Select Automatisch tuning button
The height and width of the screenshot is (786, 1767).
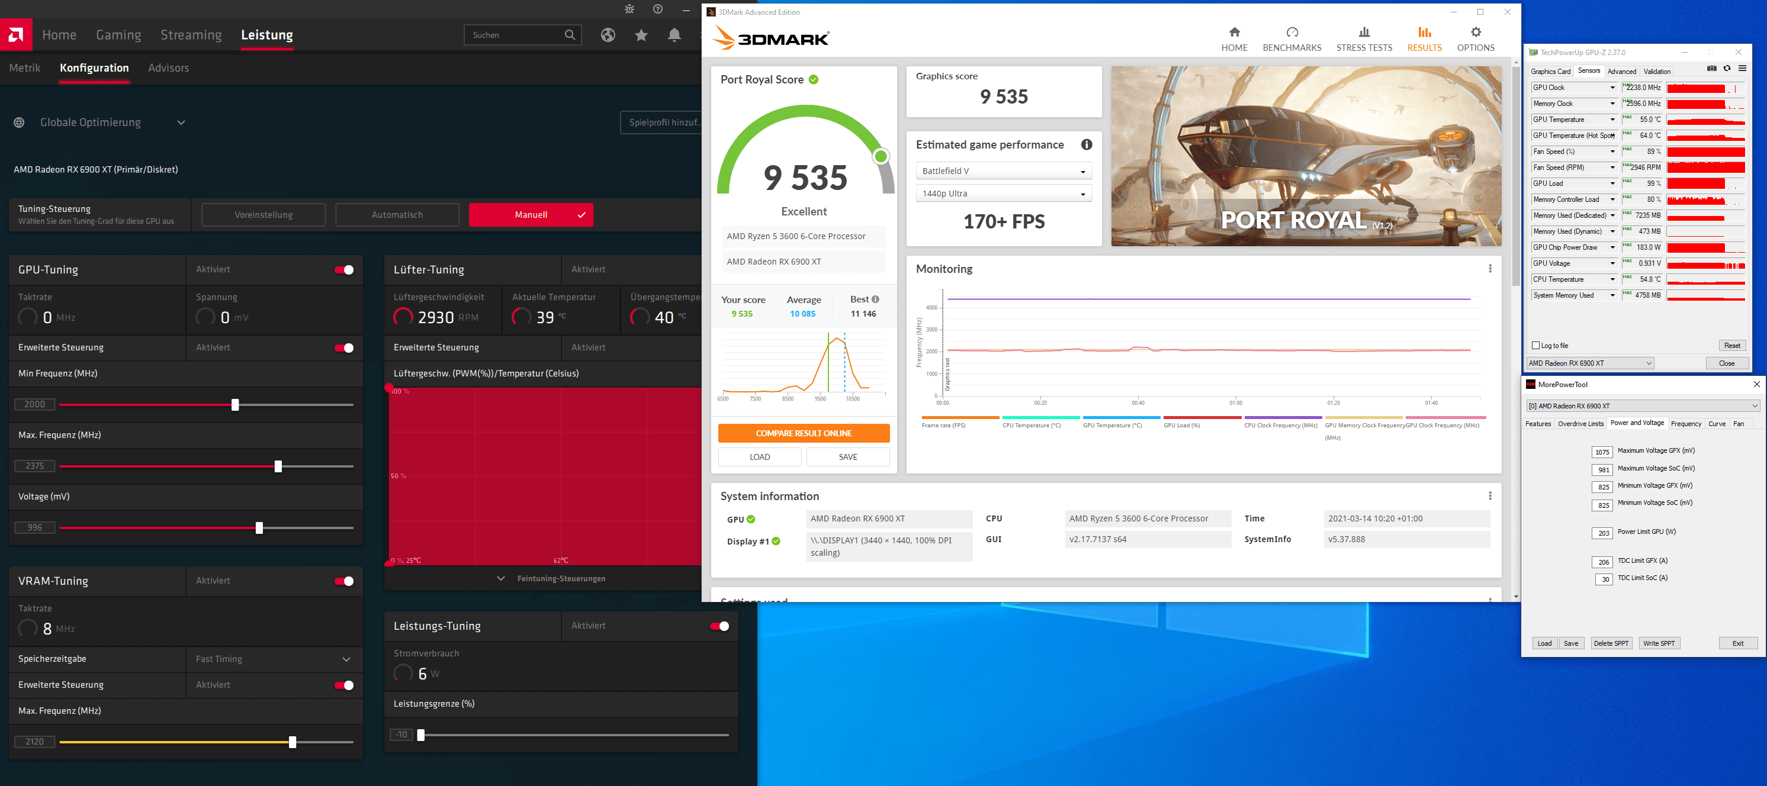click(x=397, y=215)
